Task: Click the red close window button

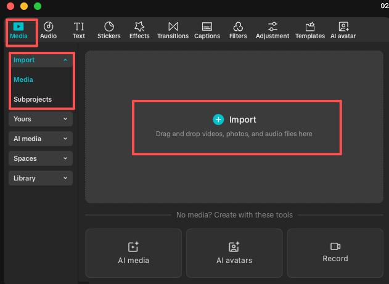Action: 10,6
